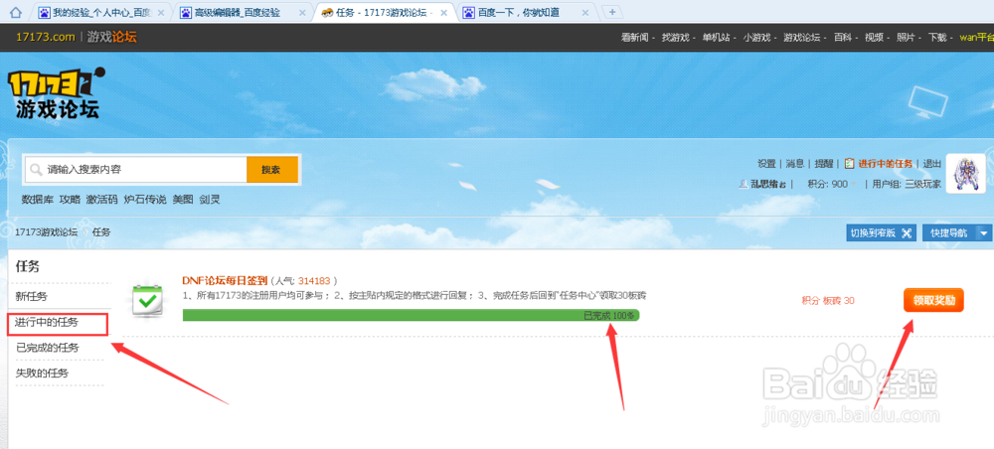Image resolution: width=994 pixels, height=449 pixels.
Task: Expand the 快捷导航 dropdown arrow
Action: [x=984, y=232]
